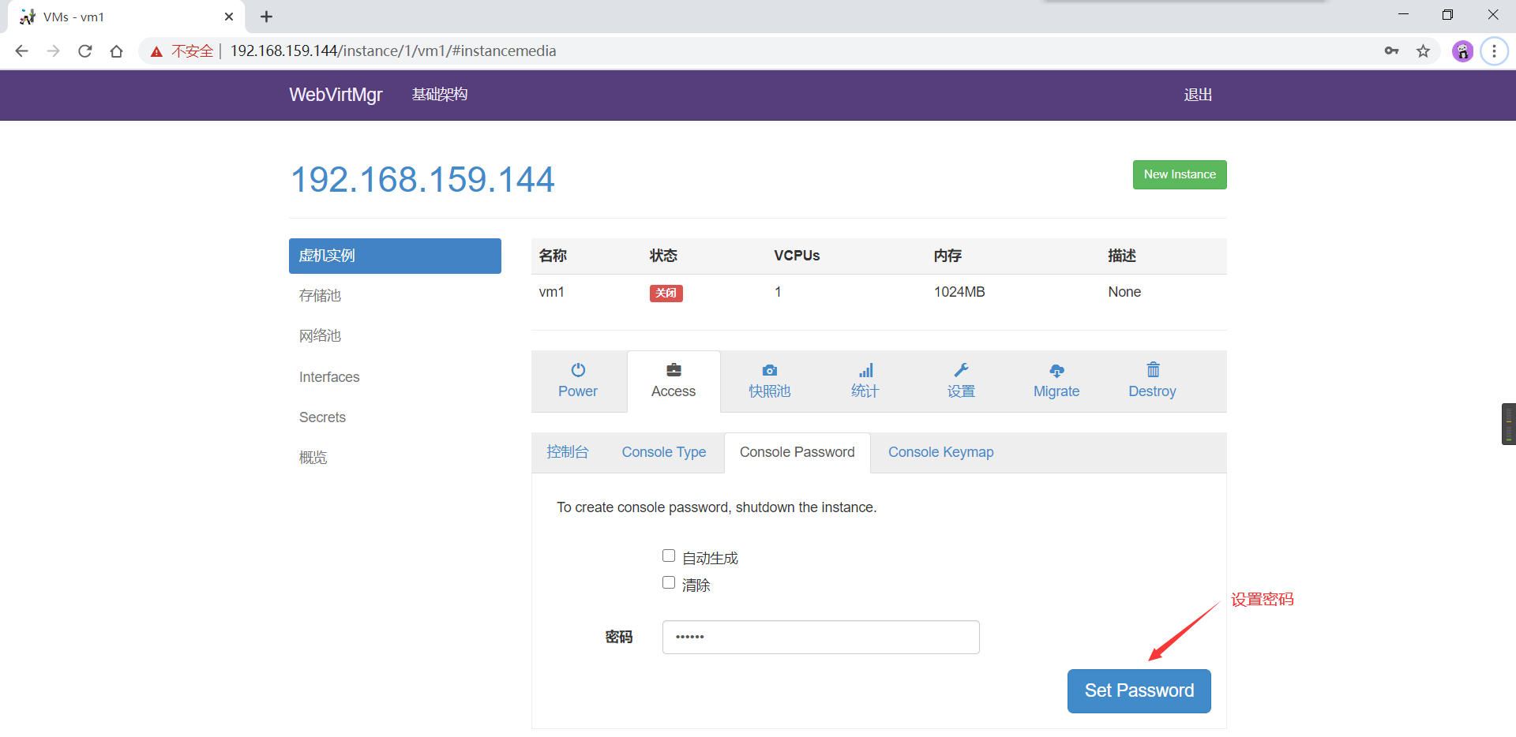
Task: Go to browser home page
Action: (117, 51)
